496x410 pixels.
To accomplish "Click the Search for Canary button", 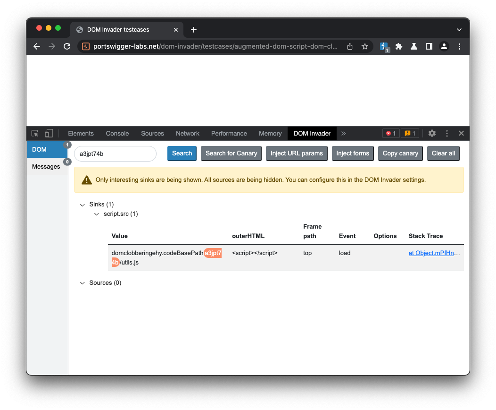I will pyautogui.click(x=231, y=154).
